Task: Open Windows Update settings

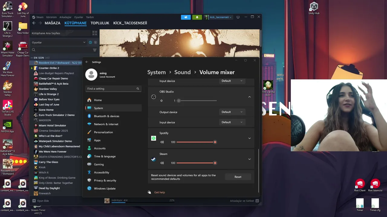Action: (113, 188)
